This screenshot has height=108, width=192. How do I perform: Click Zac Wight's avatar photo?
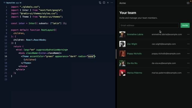[122, 44]
